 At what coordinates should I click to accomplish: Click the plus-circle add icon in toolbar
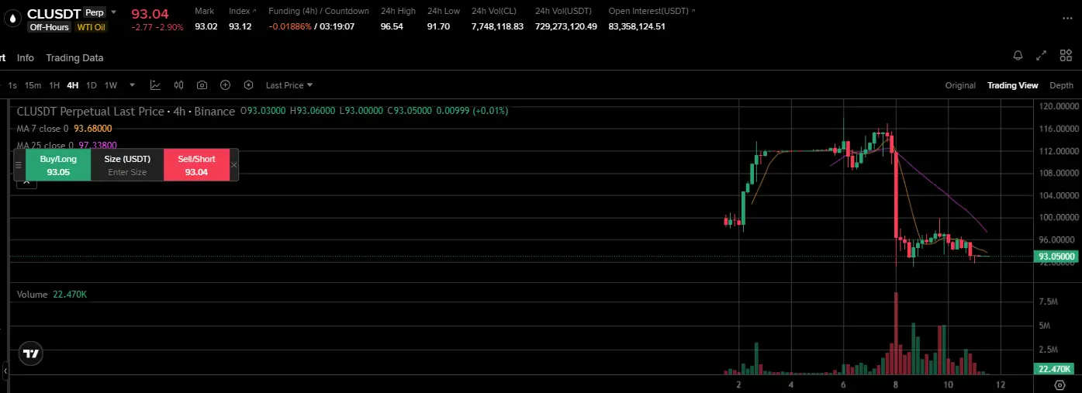point(225,85)
